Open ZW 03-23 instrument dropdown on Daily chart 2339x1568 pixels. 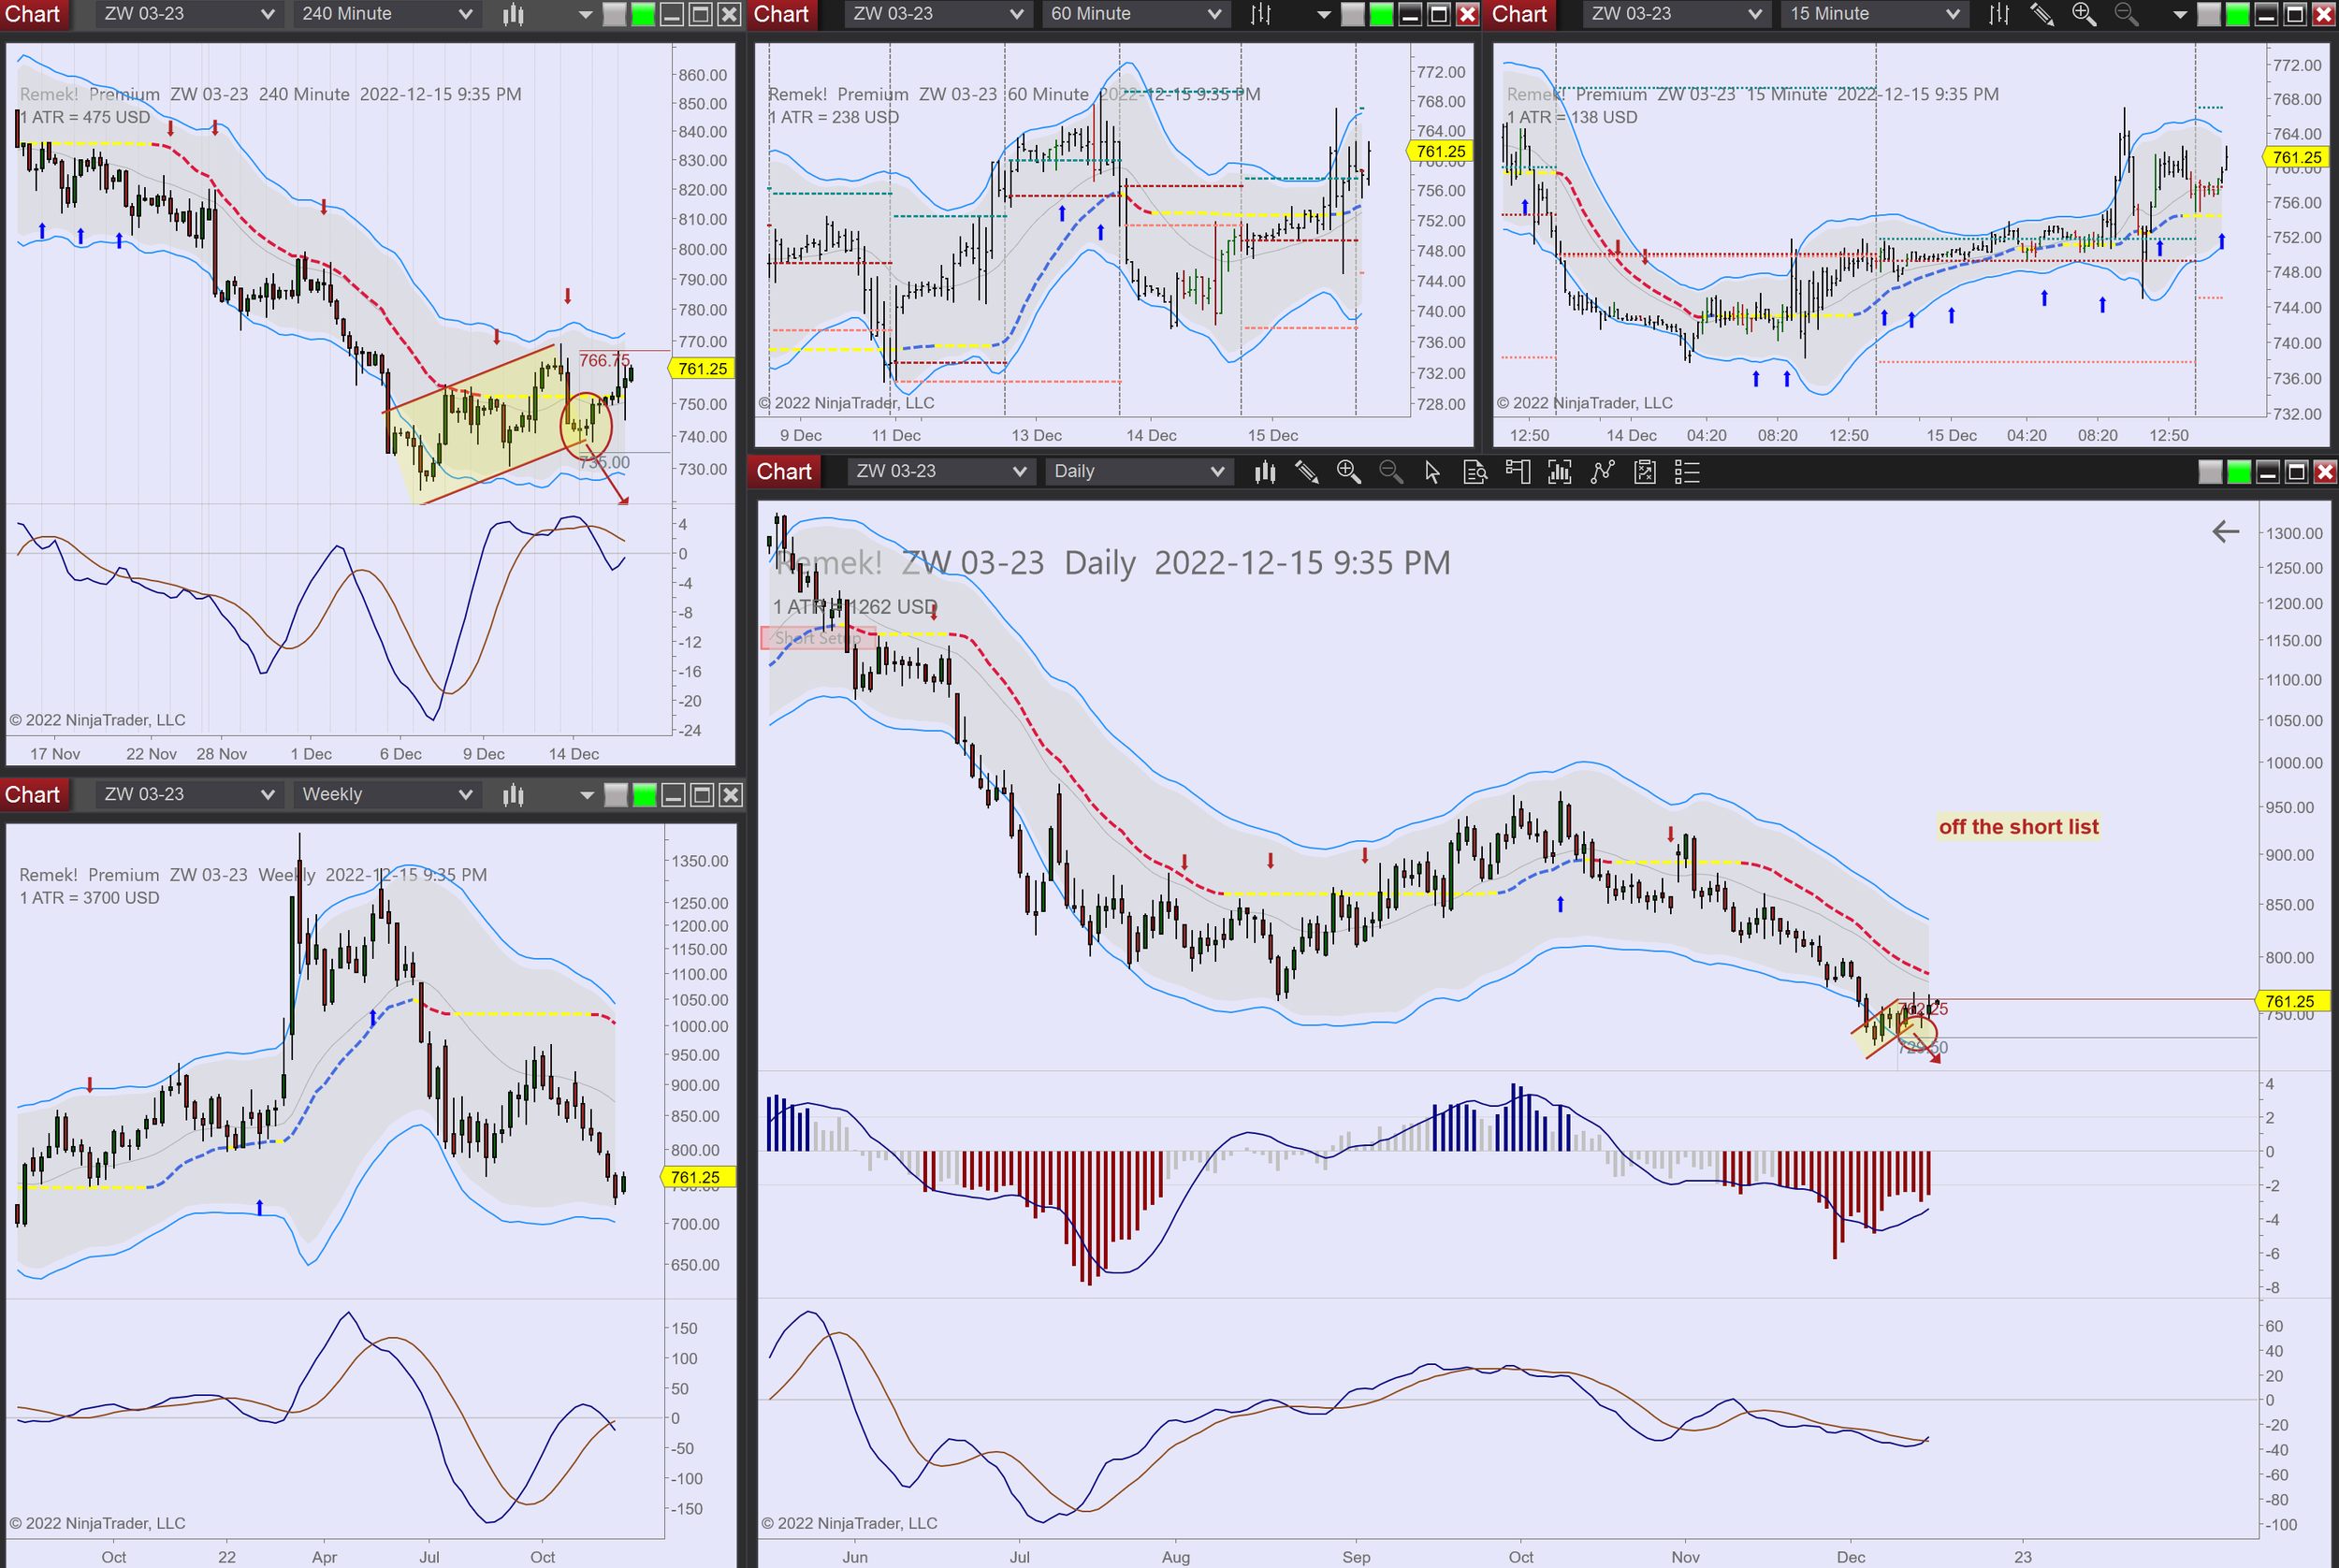pos(938,472)
